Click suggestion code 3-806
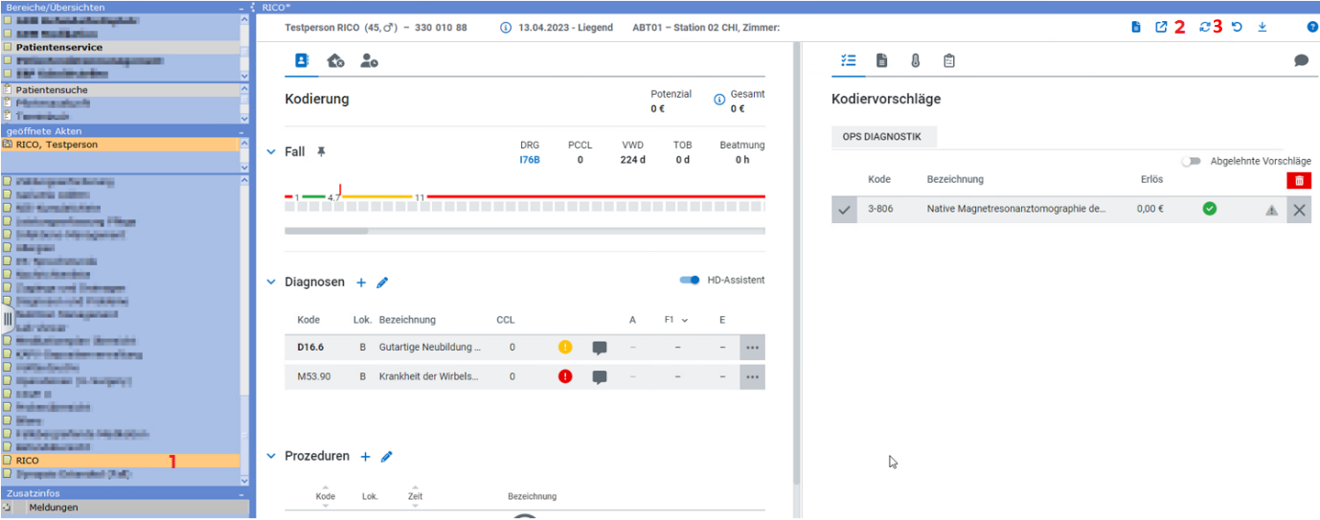1320x520 pixels. tap(880, 209)
